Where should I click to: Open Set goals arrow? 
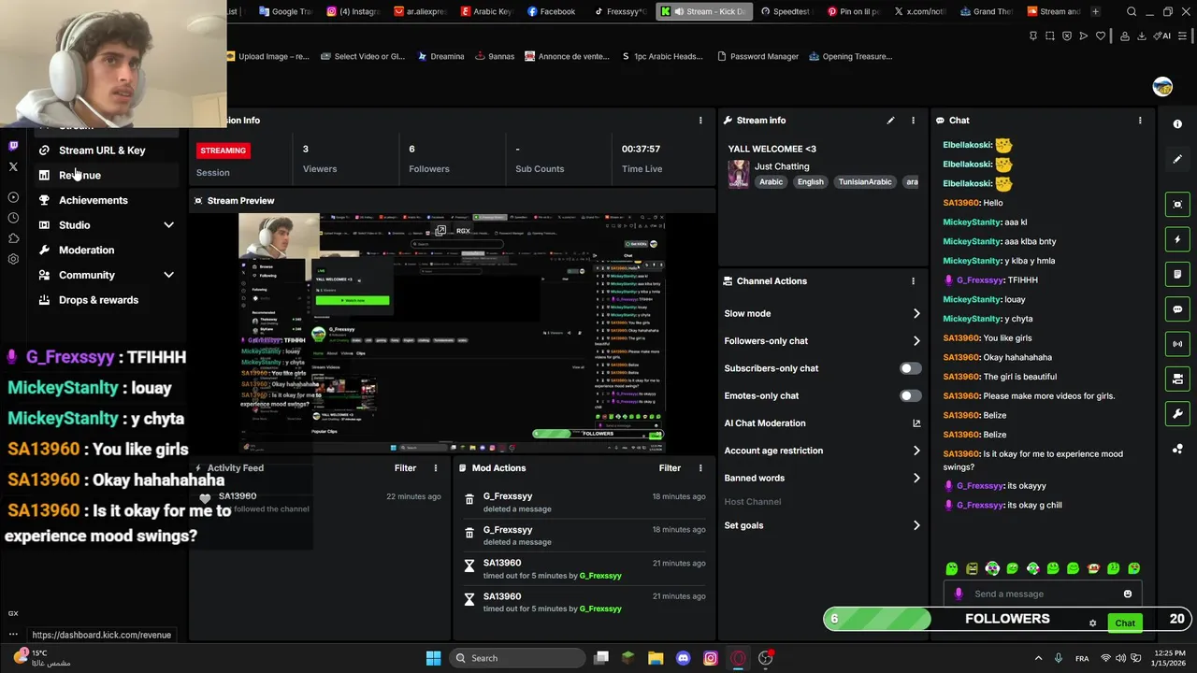pos(916,525)
